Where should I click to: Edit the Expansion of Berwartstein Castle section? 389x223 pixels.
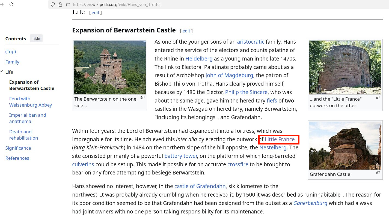[186, 31]
